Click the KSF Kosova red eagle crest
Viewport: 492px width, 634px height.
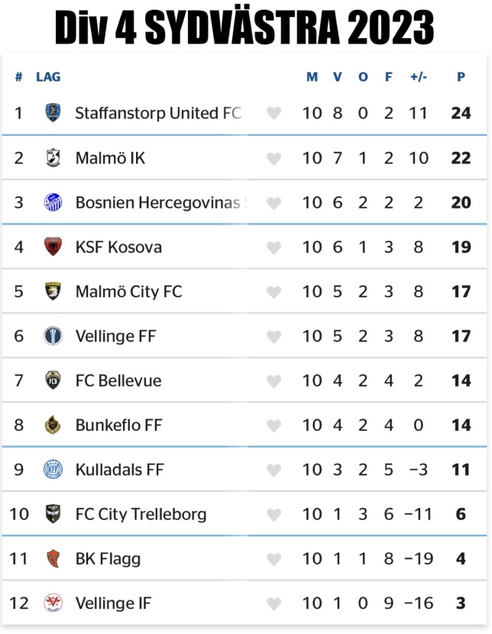tap(53, 247)
